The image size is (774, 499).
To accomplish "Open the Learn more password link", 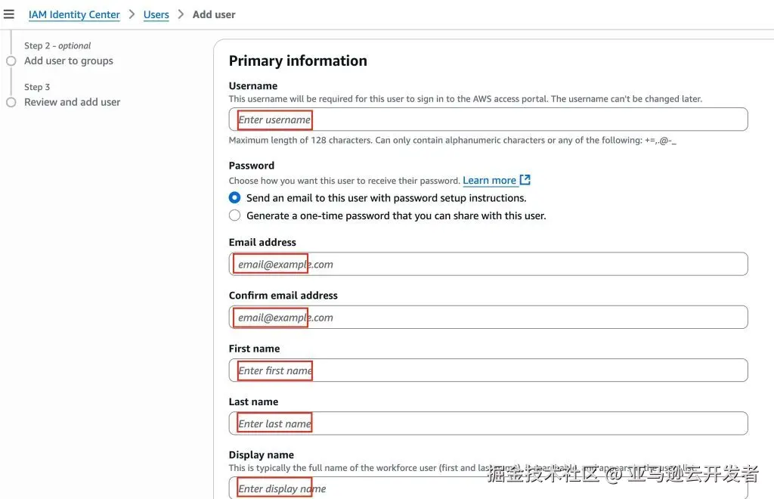I will [x=489, y=181].
